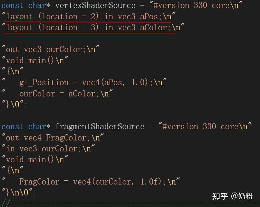Click the 知乎 @奶粉 watermark

pyautogui.click(x=232, y=196)
